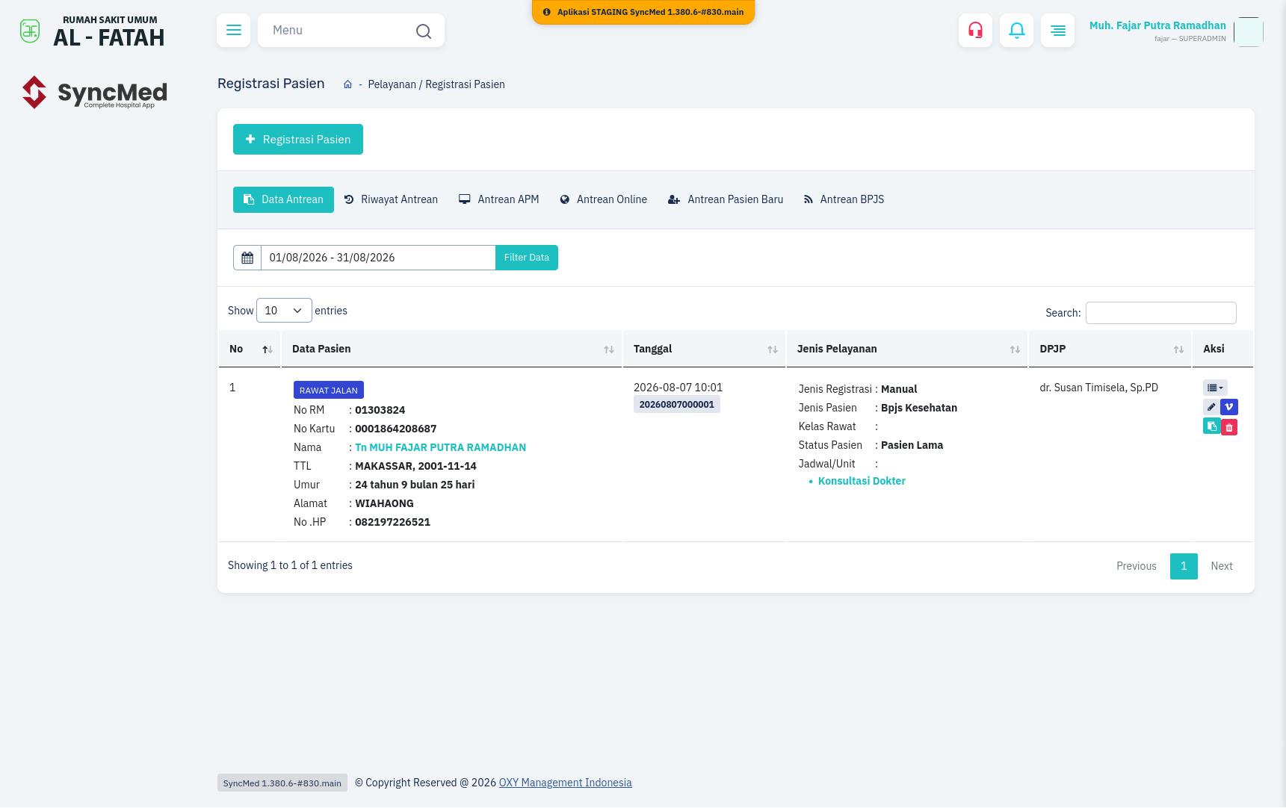Screen dimensions: 1286x808
Task: Switch to Data Antrean tab
Action: 283,199
